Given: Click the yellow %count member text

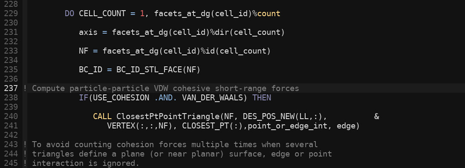Looking at the screenshot, I should [266, 14].
